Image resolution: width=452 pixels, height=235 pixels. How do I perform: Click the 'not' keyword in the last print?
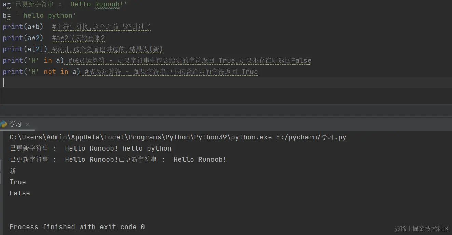[50, 72]
